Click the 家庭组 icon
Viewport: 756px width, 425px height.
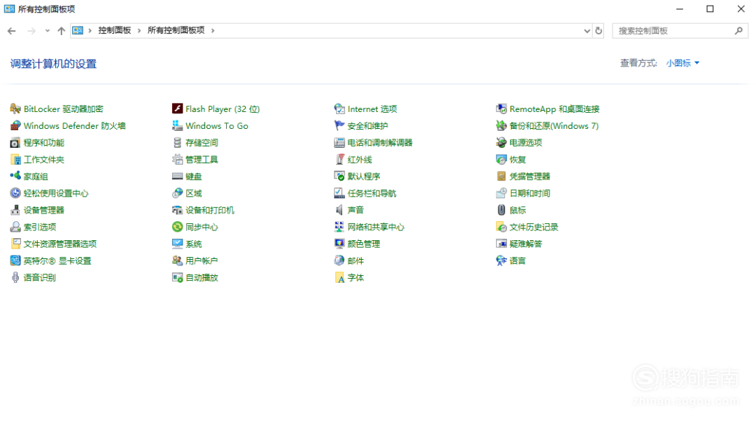(x=15, y=176)
